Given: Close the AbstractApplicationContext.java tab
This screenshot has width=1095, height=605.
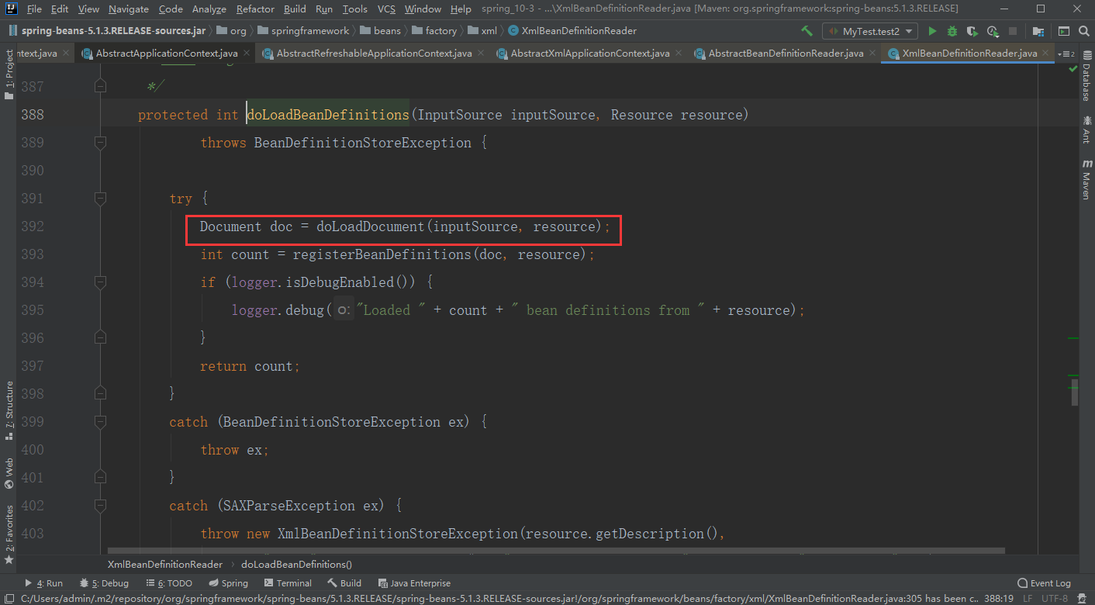Looking at the screenshot, I should 247,54.
